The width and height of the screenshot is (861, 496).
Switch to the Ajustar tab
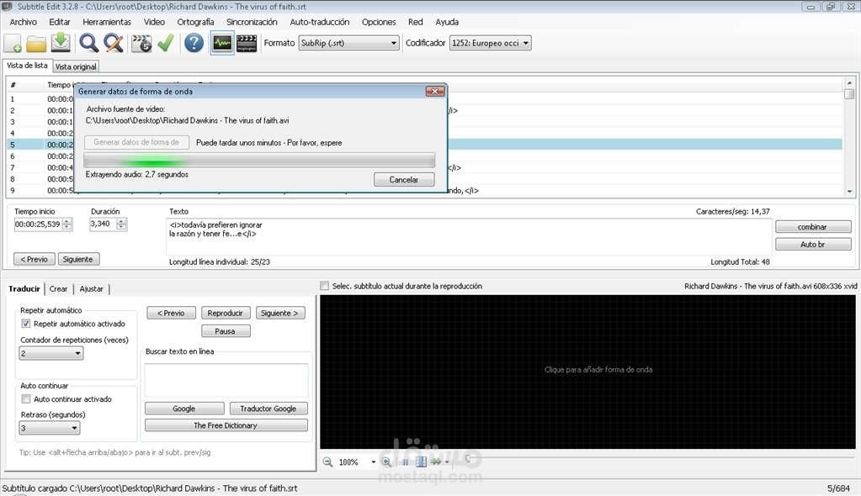[x=91, y=288]
